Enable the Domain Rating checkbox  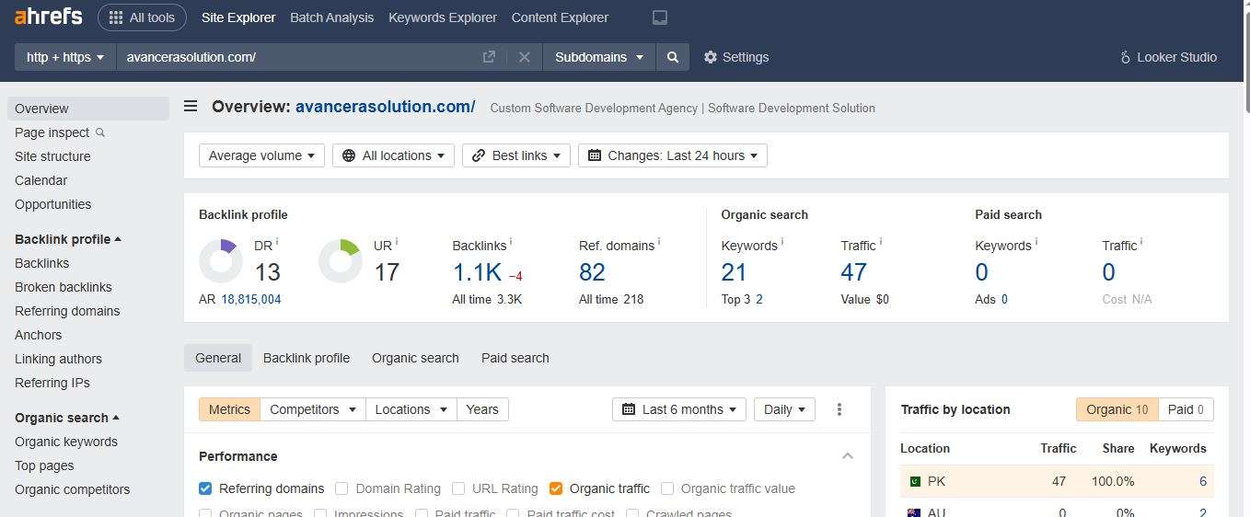341,488
